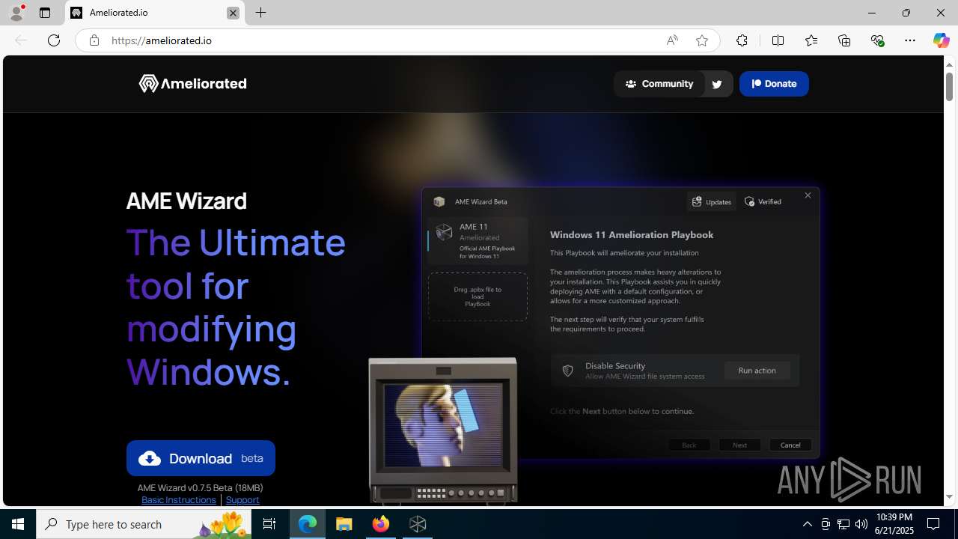Toggle Split screen view
The height and width of the screenshot is (539, 958).
pos(778,40)
